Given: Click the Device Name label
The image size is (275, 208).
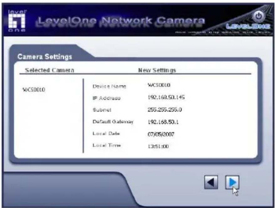Looking at the screenshot, I should pyautogui.click(x=109, y=86).
